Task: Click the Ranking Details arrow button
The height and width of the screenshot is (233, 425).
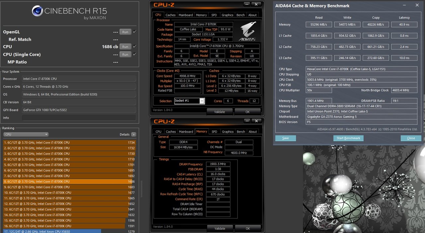Action: tap(133, 135)
